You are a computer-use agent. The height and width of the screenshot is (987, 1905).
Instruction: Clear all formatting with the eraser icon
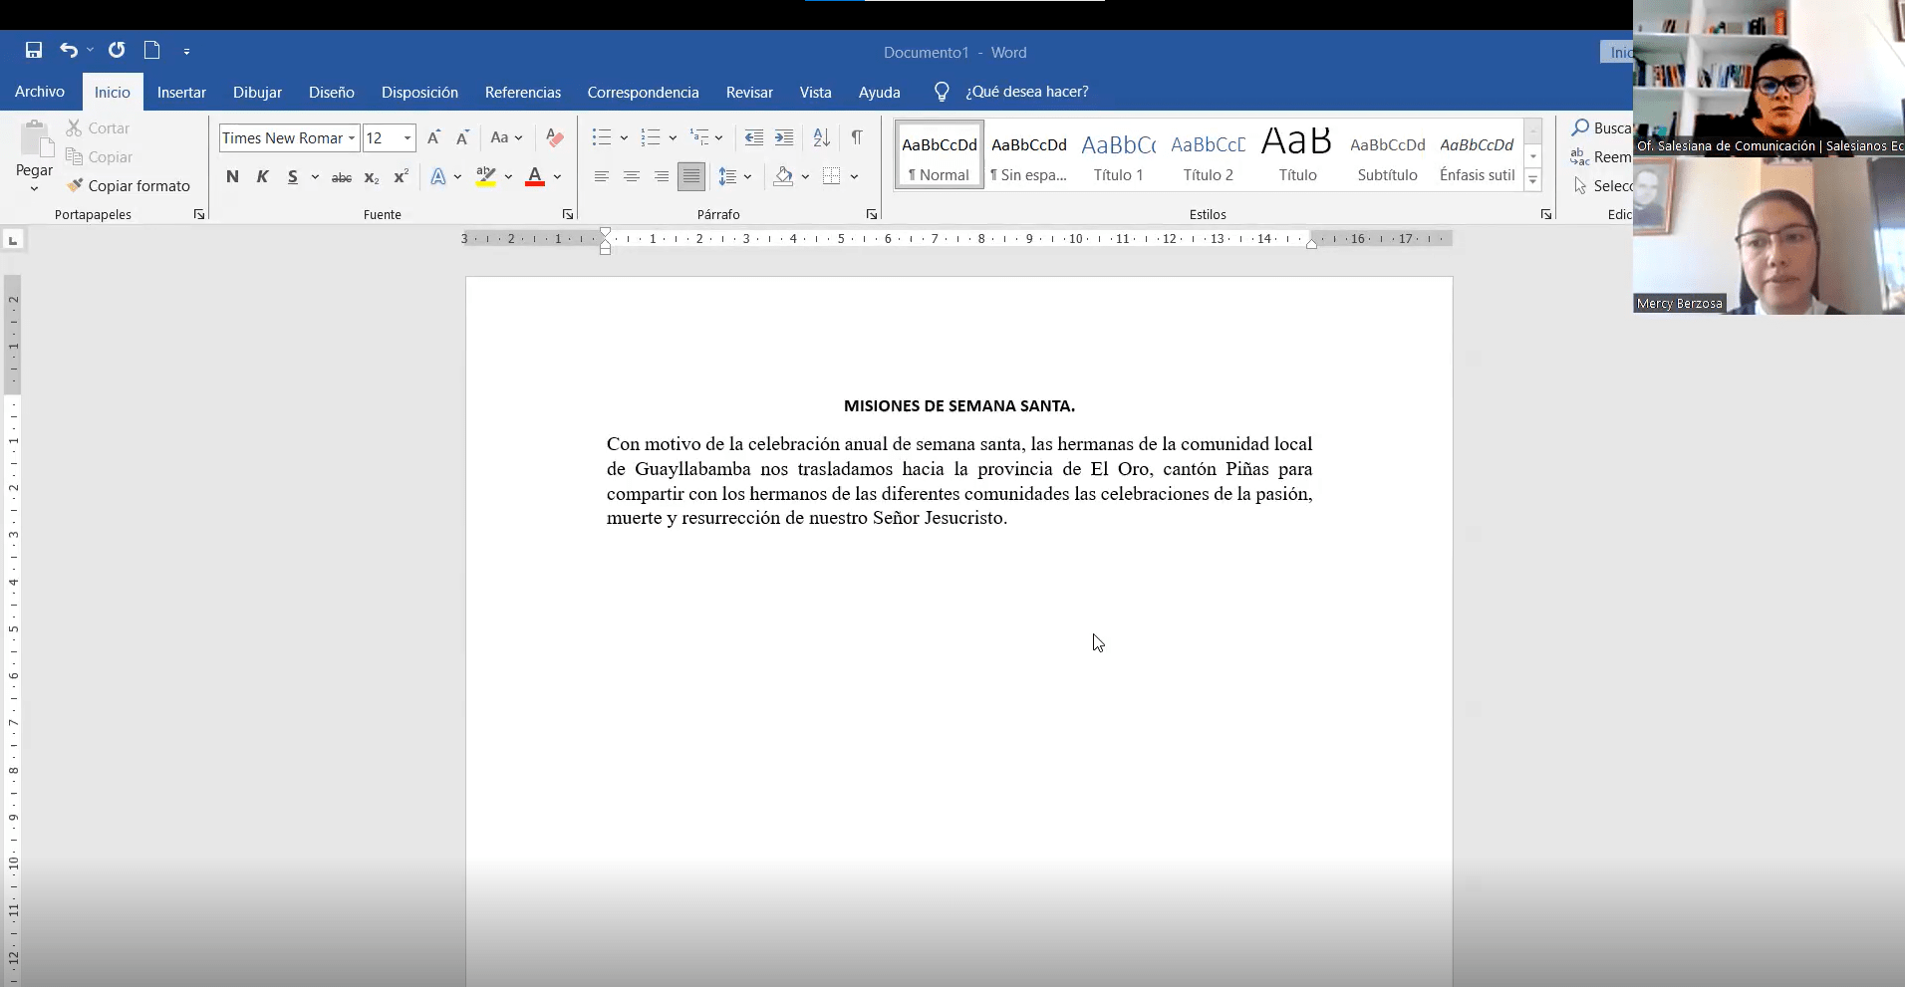coord(555,137)
